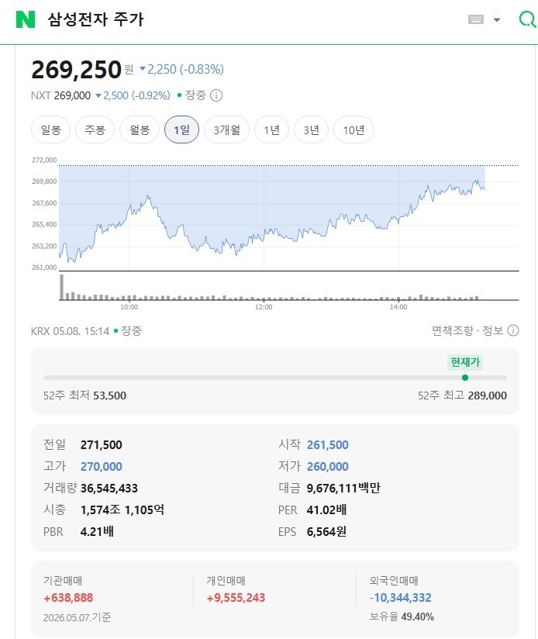Click the info icon next to NXT 장중
The image size is (538, 639).
[x=216, y=95]
